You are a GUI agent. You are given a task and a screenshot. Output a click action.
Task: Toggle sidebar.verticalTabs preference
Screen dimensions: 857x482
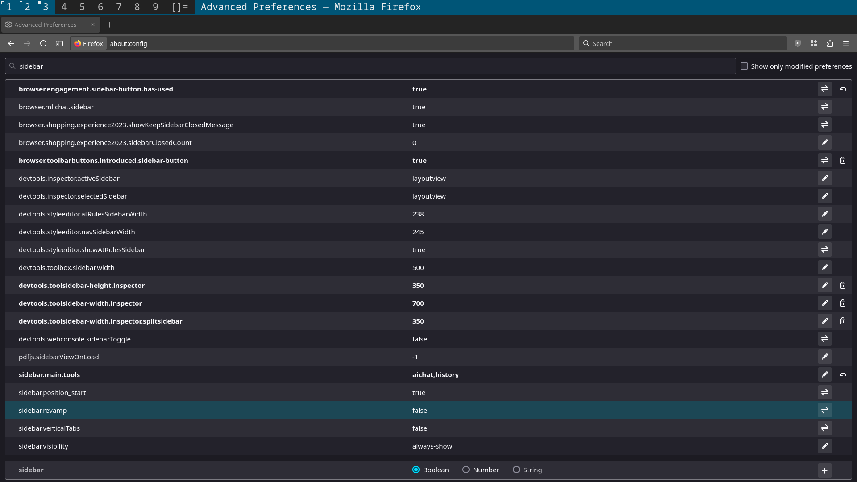[x=824, y=428]
